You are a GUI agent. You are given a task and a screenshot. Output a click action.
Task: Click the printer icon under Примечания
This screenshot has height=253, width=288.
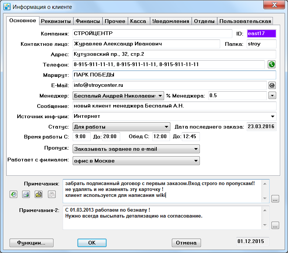tap(26, 194)
